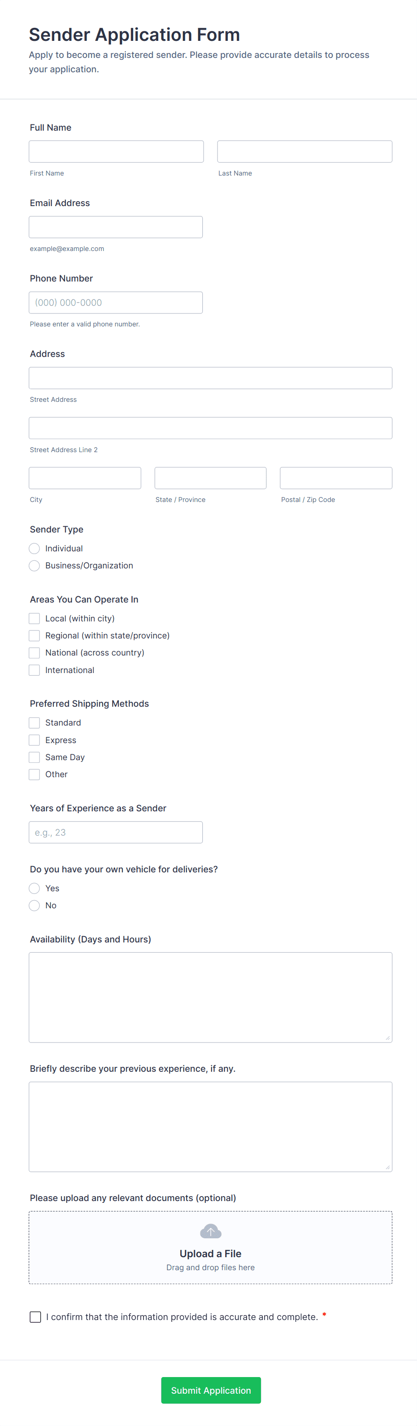Choose Business/Organization sender type
This screenshot has height=1426, width=417.
pos(34,565)
